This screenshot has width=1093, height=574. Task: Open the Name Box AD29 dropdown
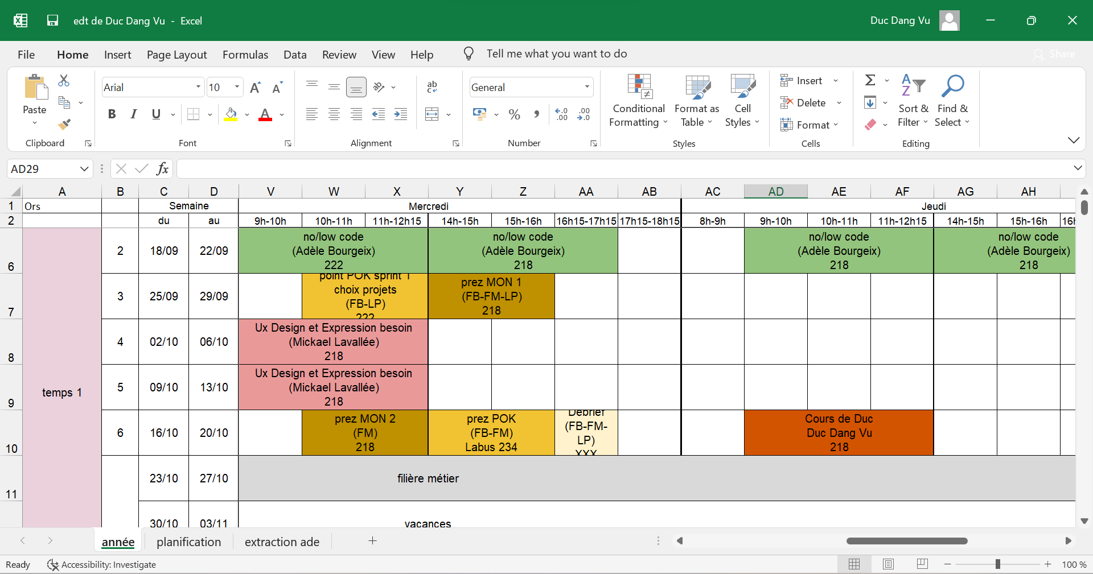click(x=84, y=169)
